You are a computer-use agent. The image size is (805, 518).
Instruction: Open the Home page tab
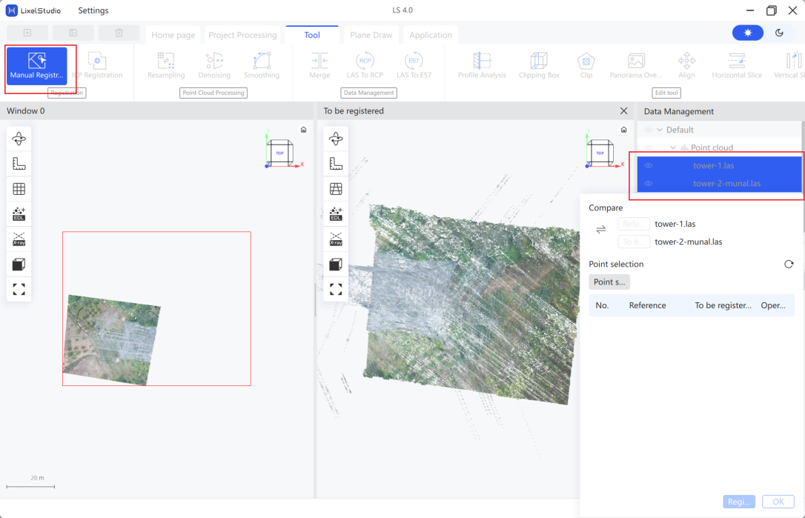pyautogui.click(x=173, y=35)
